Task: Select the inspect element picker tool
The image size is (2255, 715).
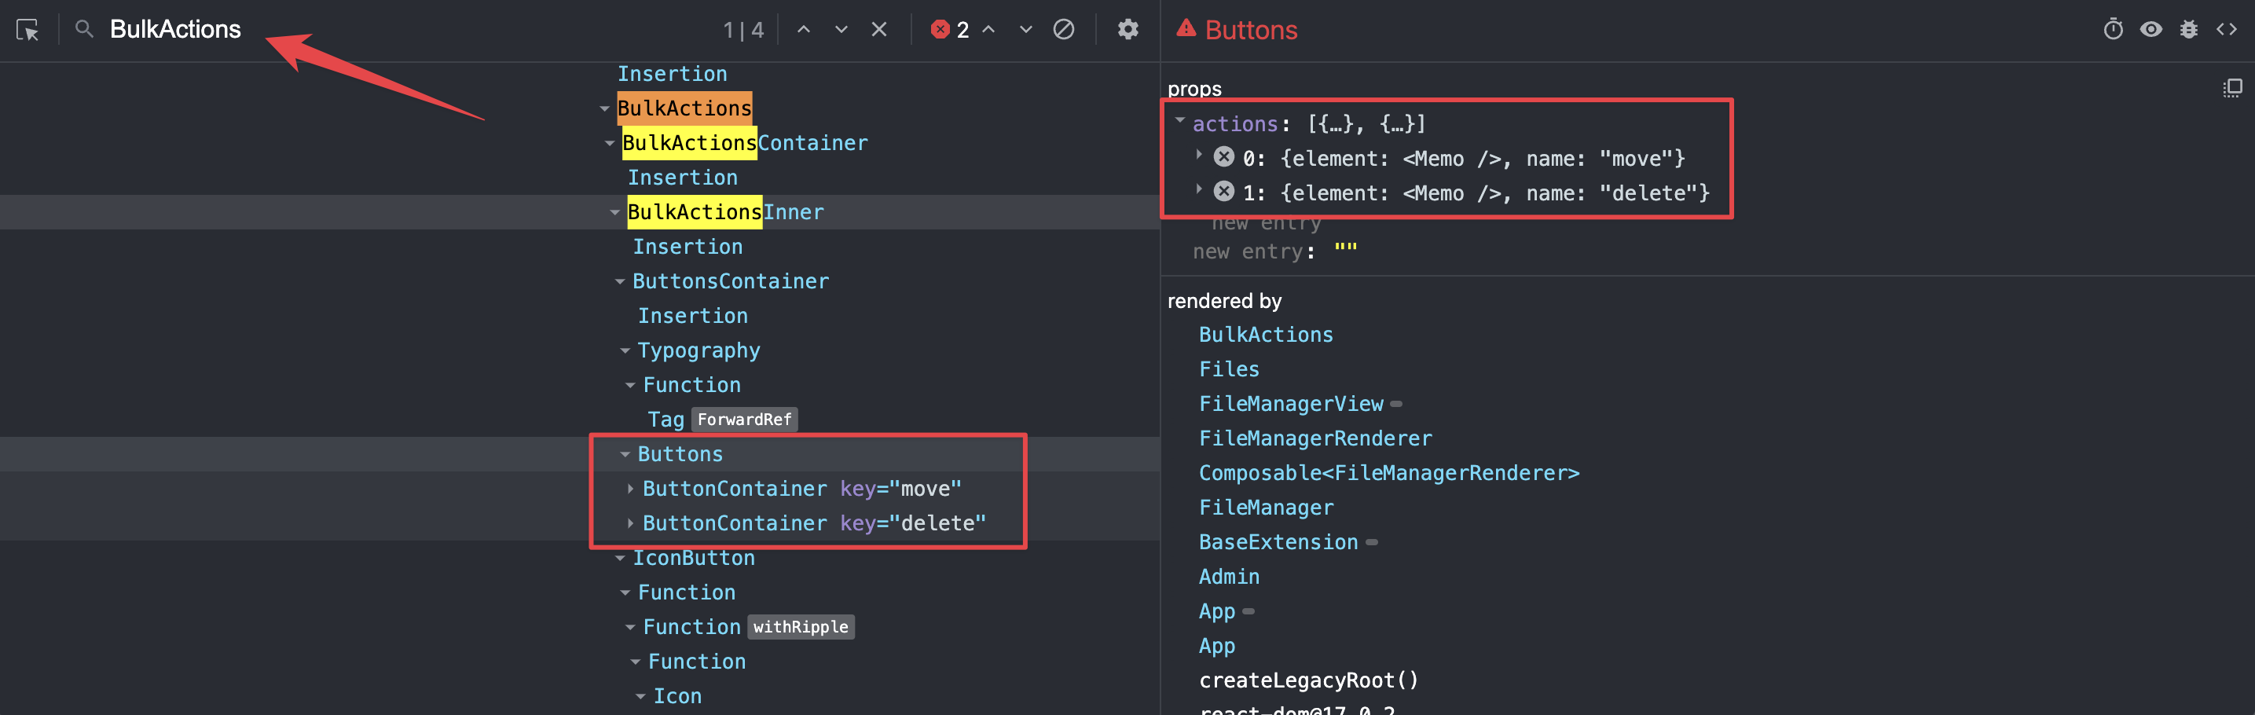Action: pos(26,29)
